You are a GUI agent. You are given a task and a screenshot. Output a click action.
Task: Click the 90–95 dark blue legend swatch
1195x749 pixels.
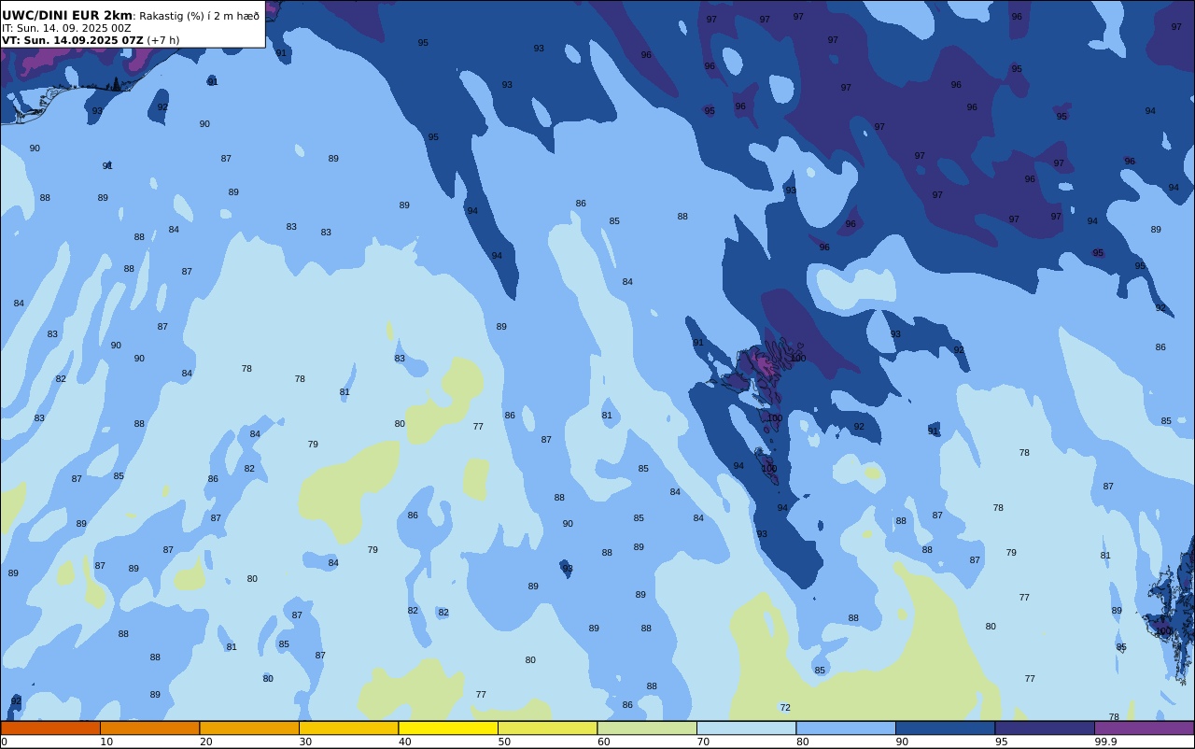pos(945,728)
